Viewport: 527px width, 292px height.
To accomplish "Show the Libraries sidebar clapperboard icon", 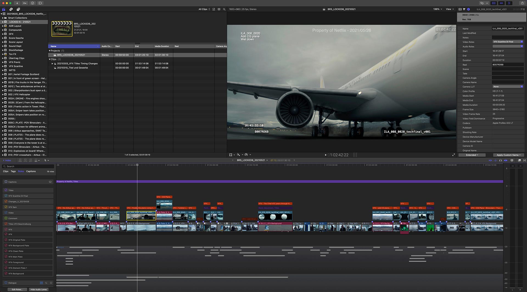I will click(x=4, y=9).
